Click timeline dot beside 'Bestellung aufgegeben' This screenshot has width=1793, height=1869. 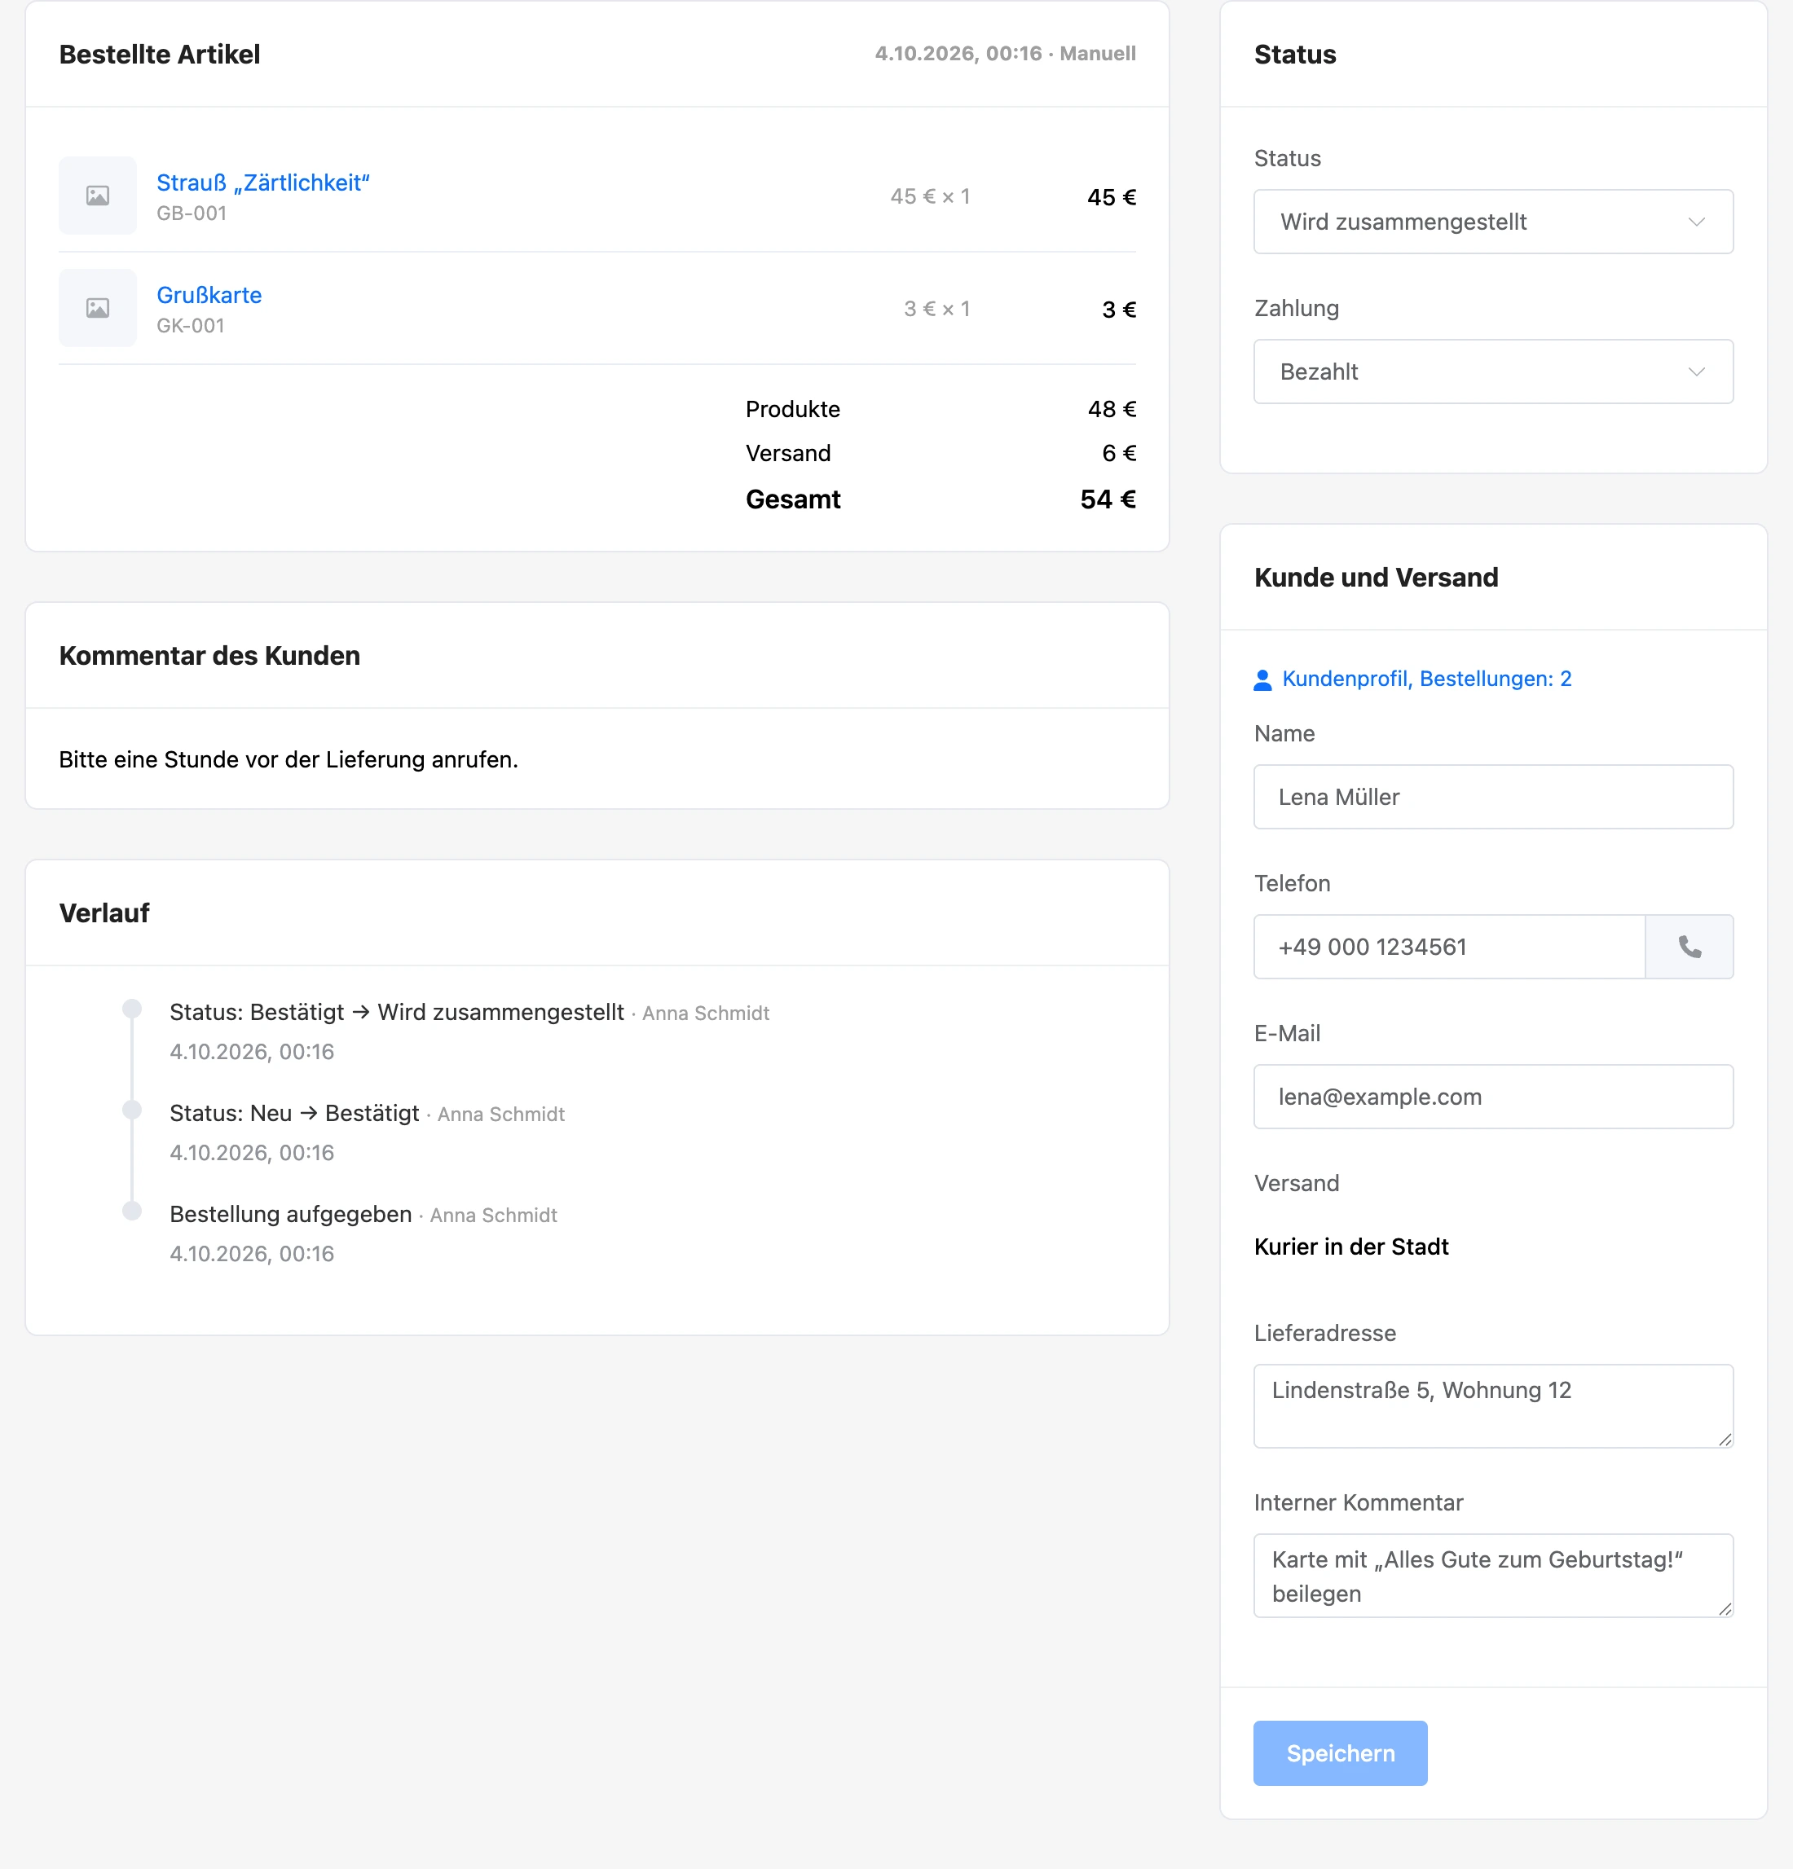coord(133,1211)
